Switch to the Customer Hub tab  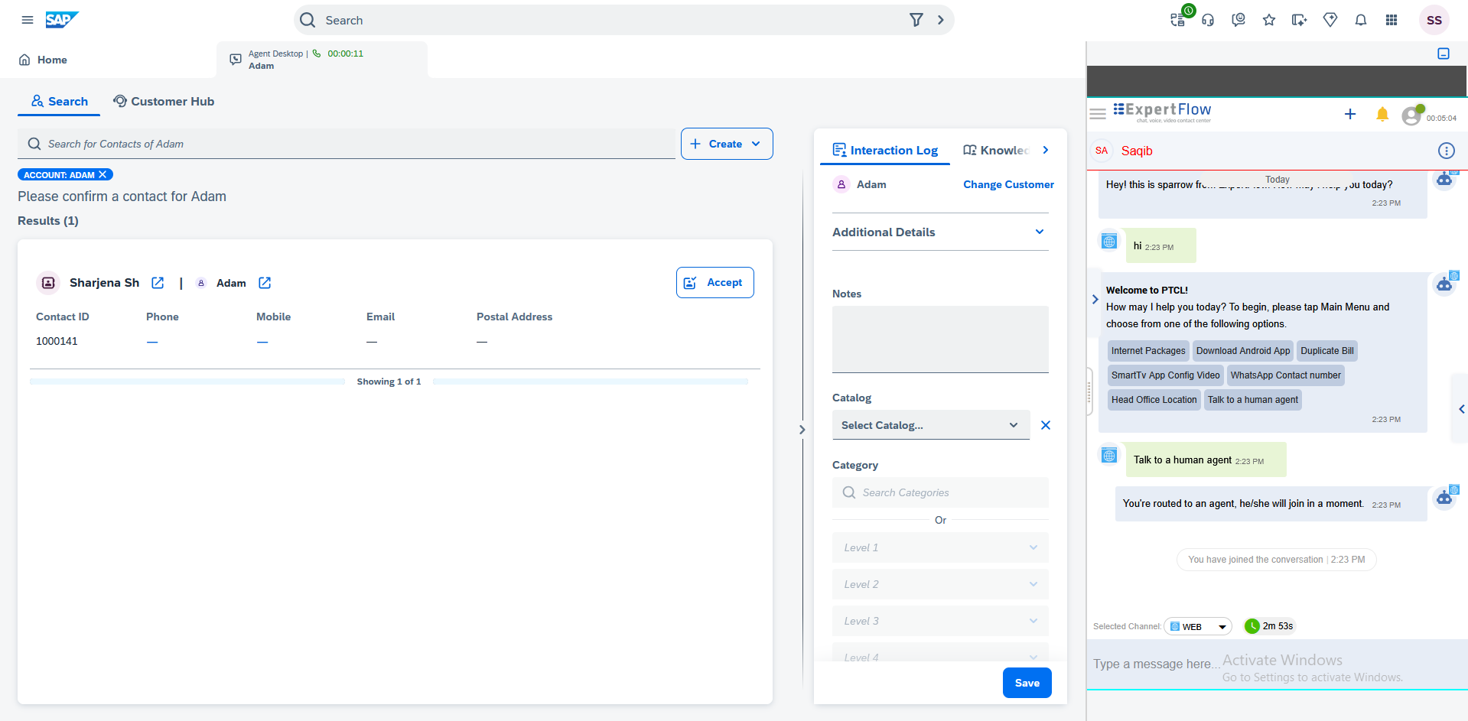(164, 101)
